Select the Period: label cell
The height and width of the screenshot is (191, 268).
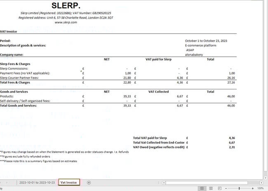point(5,41)
